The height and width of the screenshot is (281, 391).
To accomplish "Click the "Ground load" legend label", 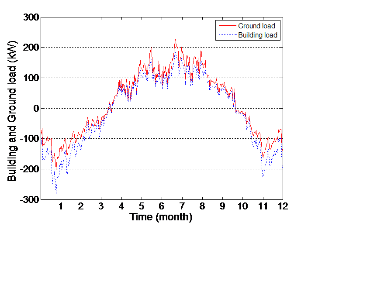I will click(256, 26).
